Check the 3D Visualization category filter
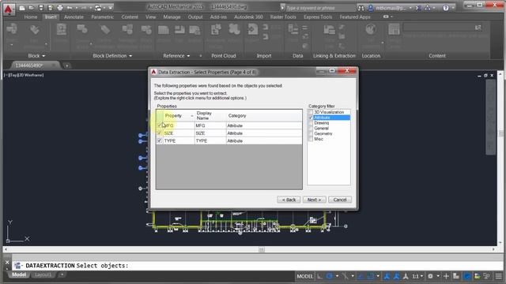The width and height of the screenshot is (506, 284). (311, 112)
